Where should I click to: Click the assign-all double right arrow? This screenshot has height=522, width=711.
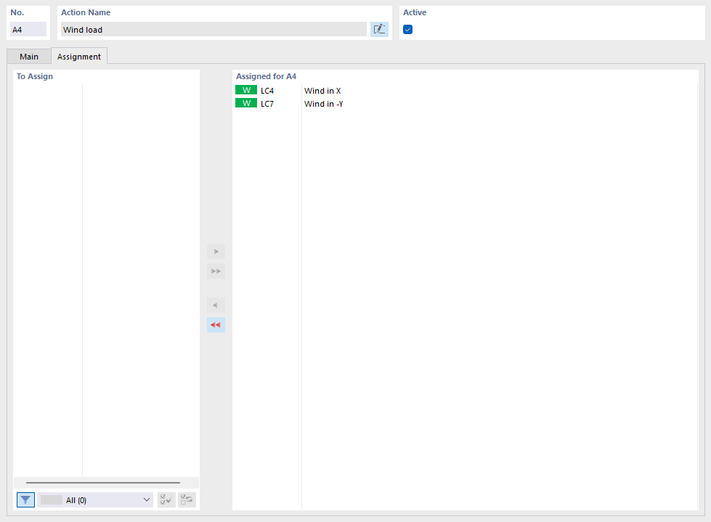[x=215, y=271]
